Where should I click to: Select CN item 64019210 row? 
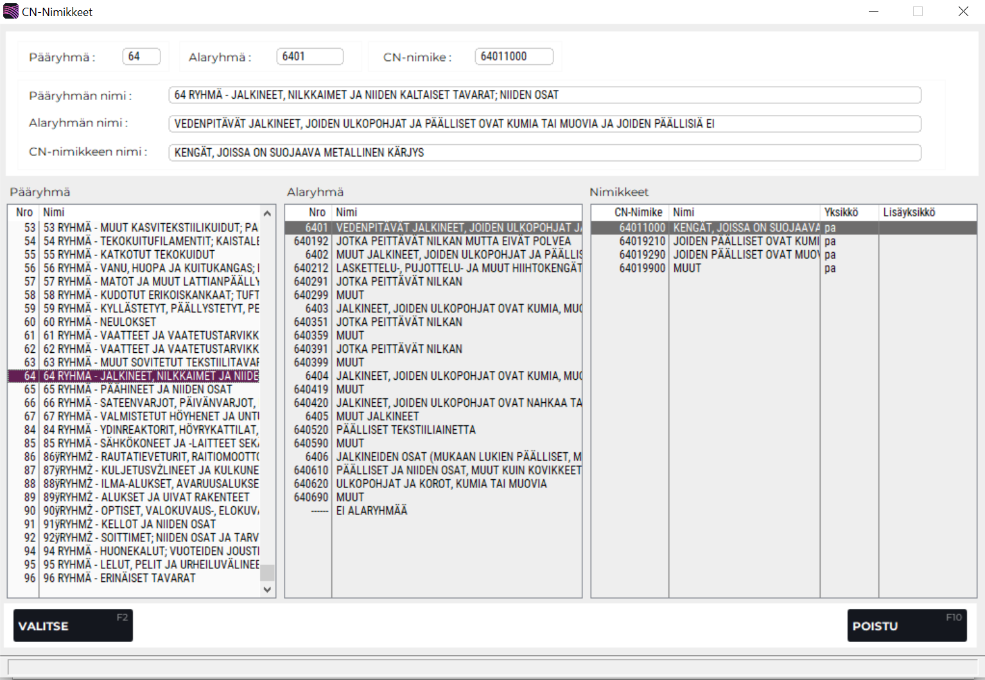point(706,241)
